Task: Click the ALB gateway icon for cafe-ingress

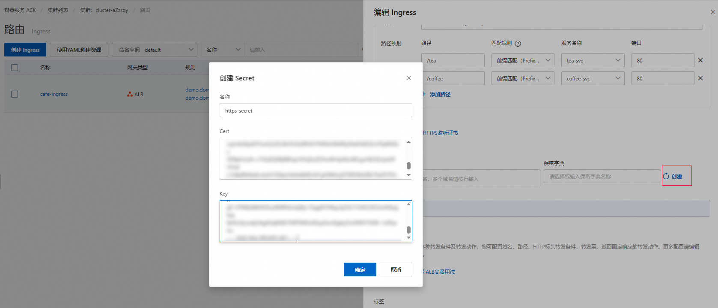Action: (x=130, y=94)
